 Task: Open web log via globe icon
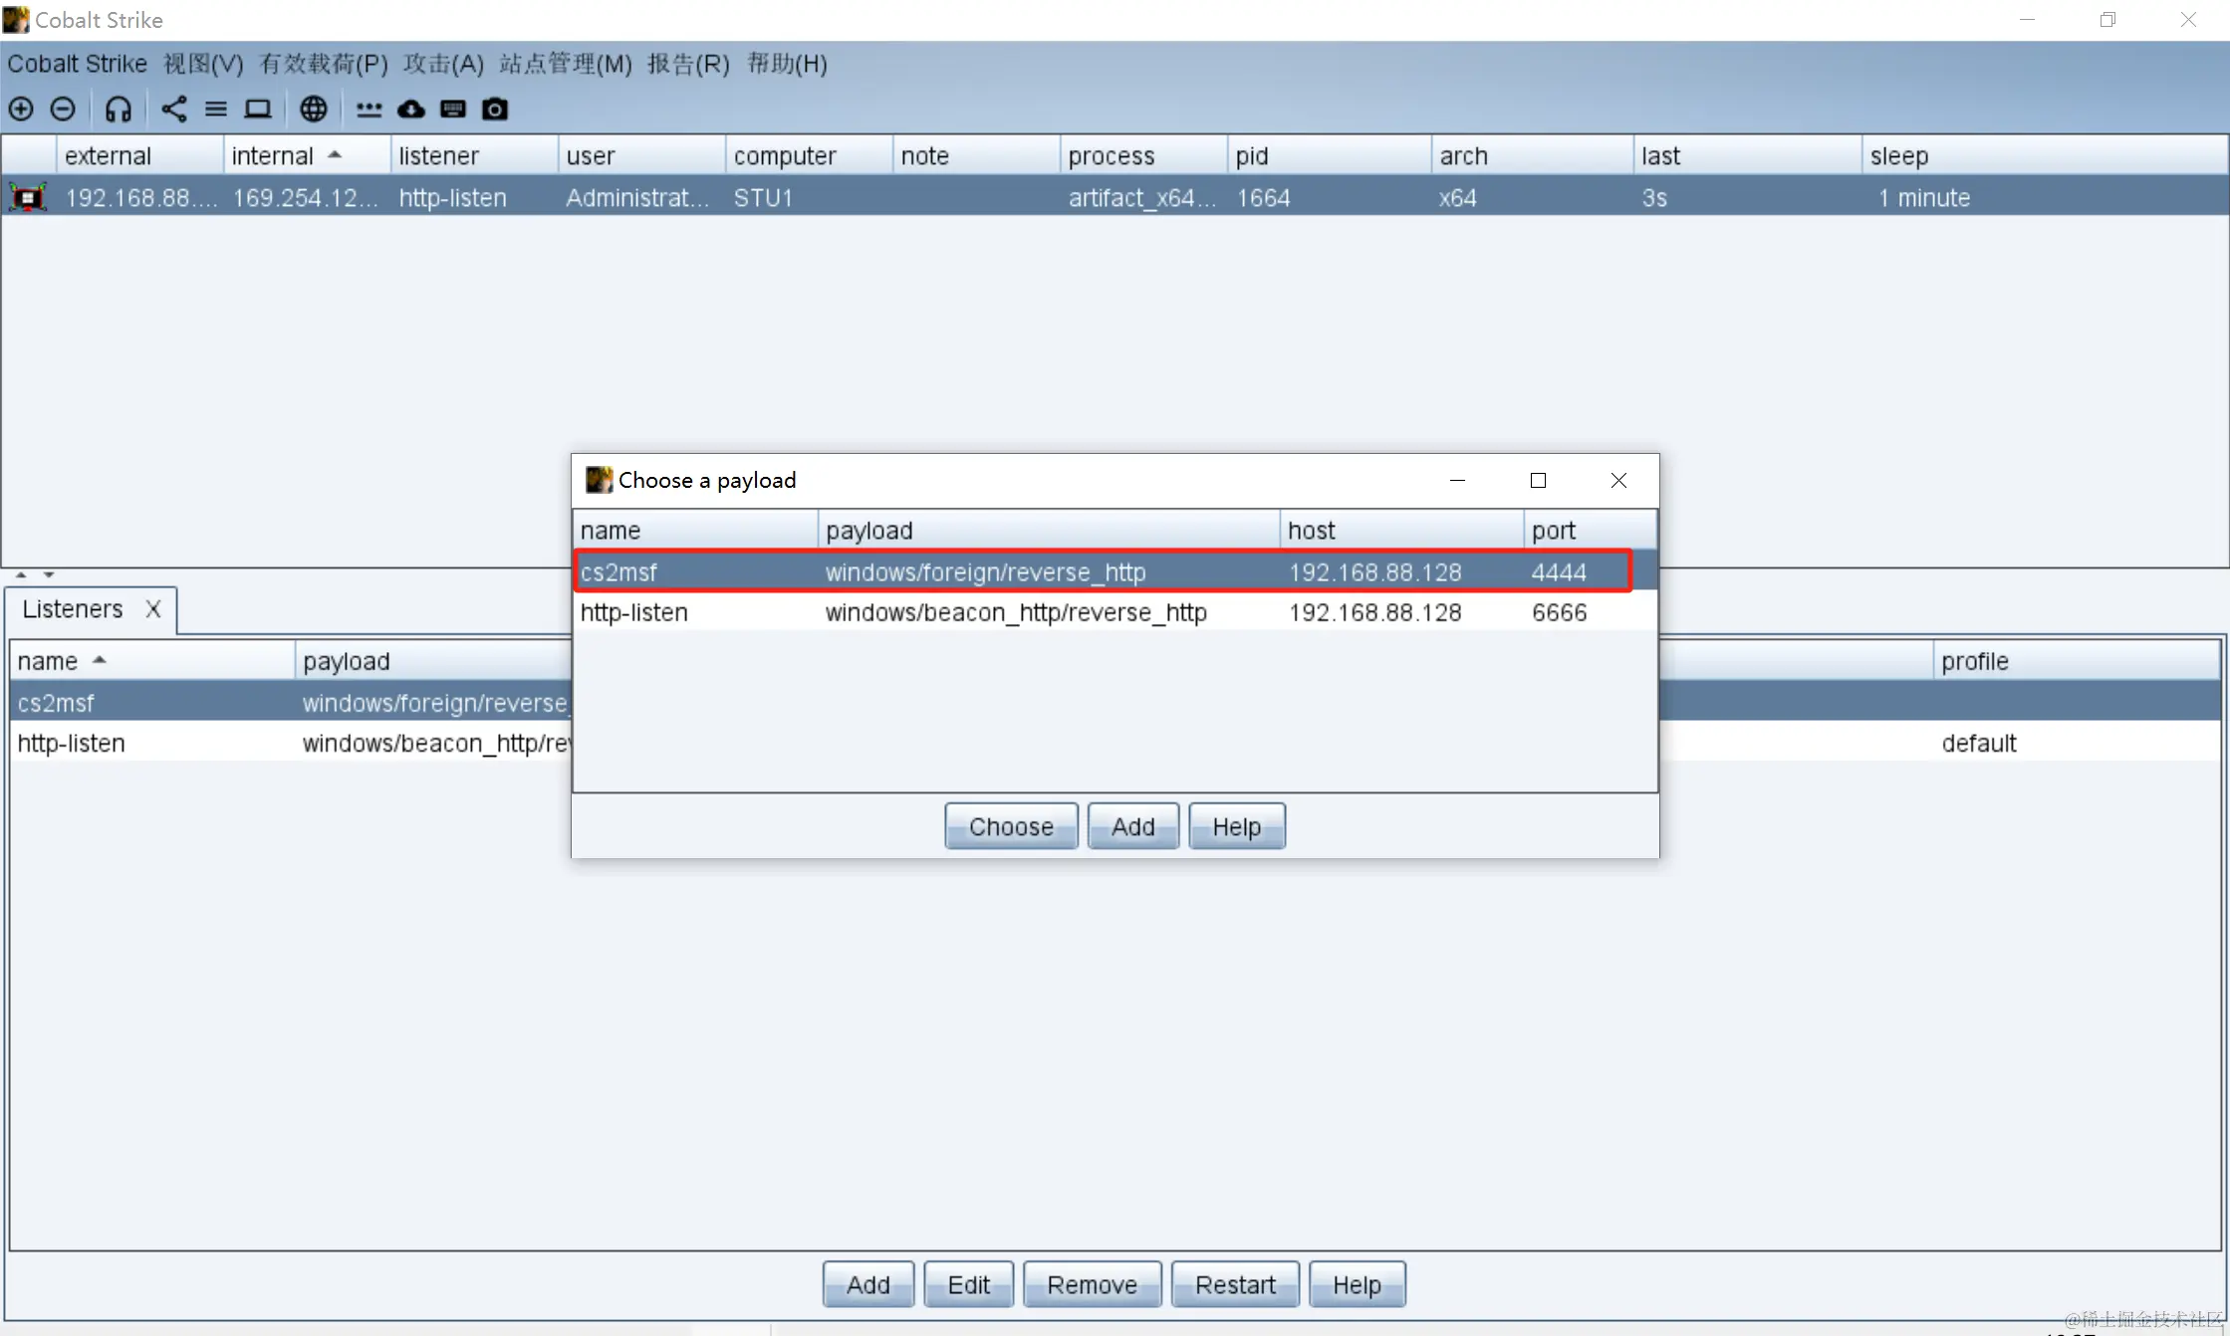[x=314, y=109]
